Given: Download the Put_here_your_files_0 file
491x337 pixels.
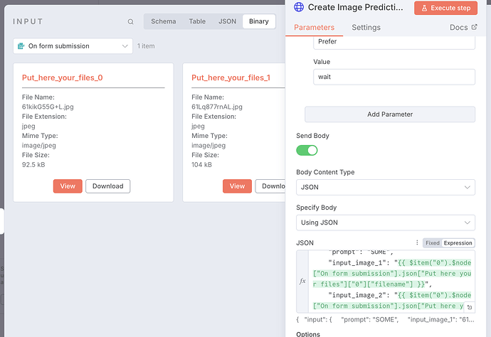Looking at the screenshot, I should [107, 186].
